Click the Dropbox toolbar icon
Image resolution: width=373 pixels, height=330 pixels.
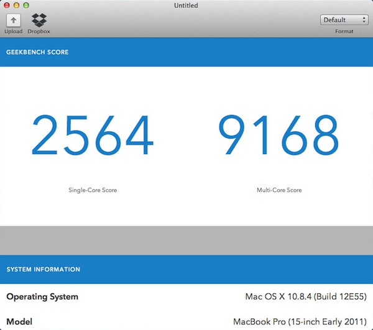(x=39, y=21)
